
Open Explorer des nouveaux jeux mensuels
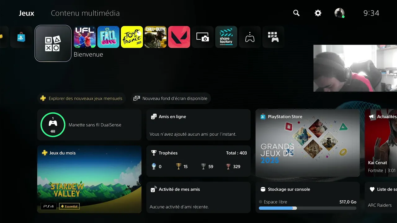[82, 98]
